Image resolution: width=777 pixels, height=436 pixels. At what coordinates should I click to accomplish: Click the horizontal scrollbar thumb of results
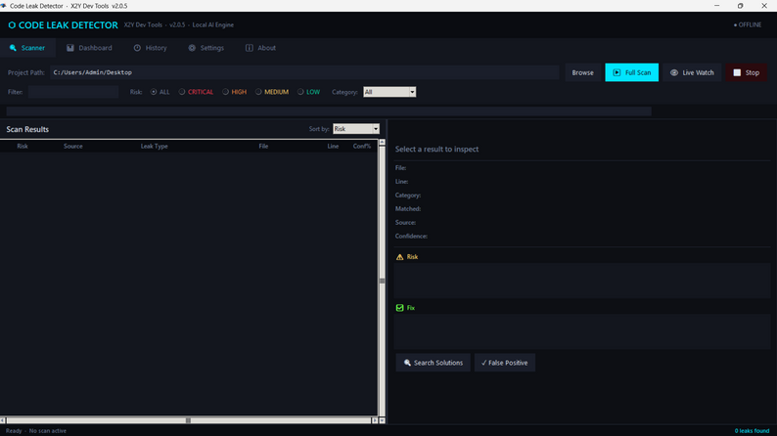pos(188,420)
